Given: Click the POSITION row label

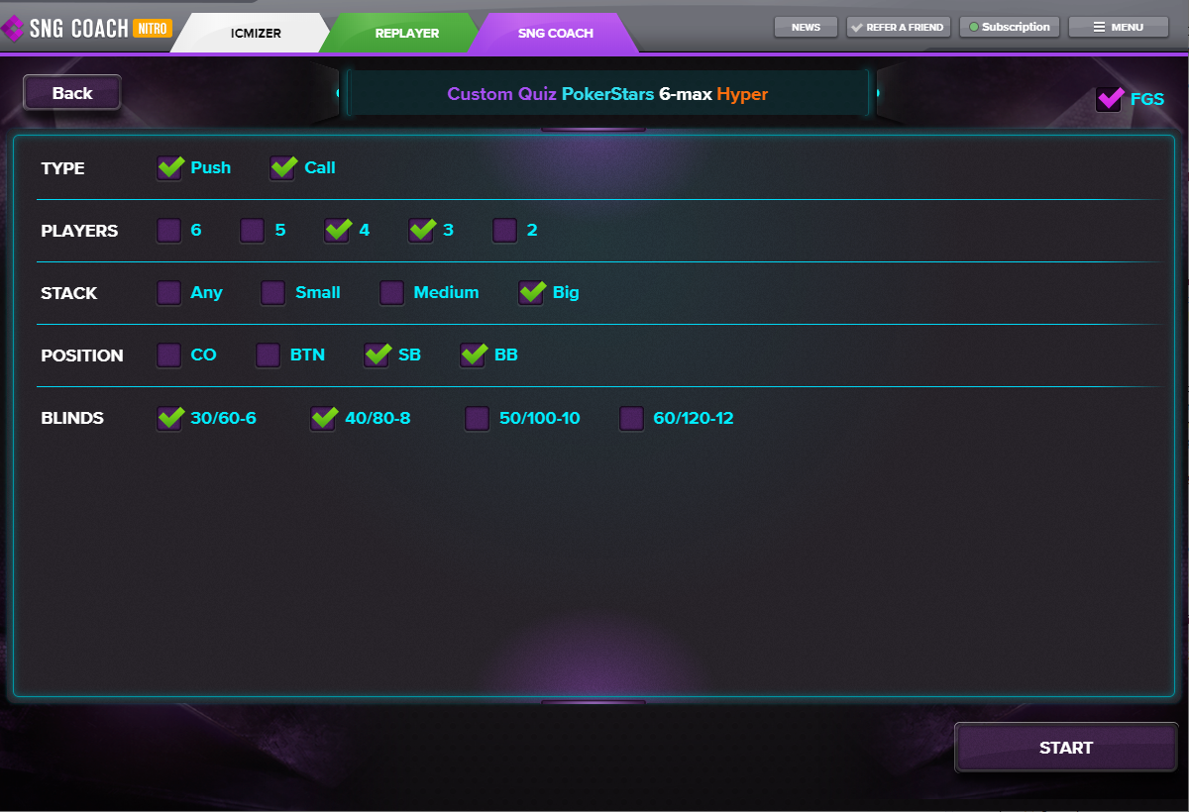Looking at the screenshot, I should [82, 355].
